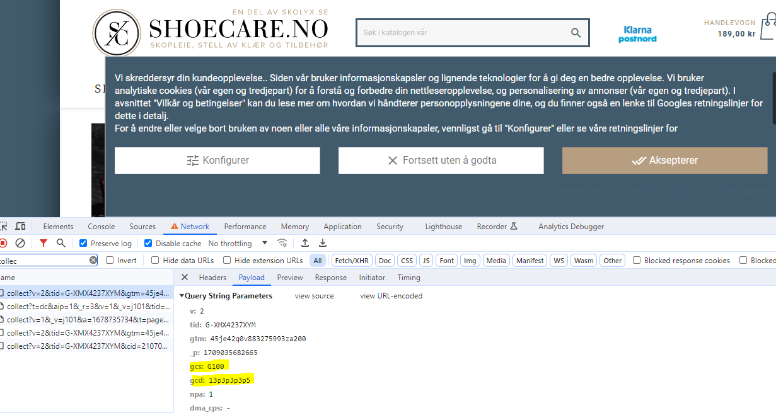Filter requests by Font
The image size is (776, 413).
coord(447,261)
